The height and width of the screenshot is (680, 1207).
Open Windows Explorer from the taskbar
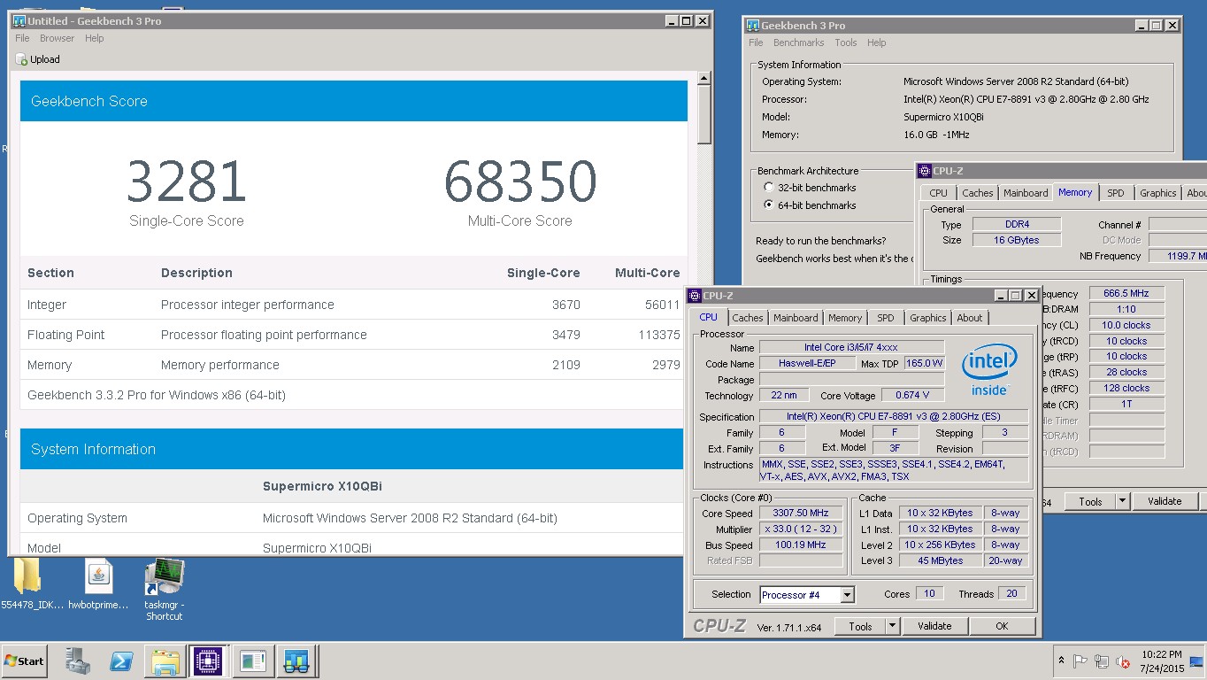point(165,661)
